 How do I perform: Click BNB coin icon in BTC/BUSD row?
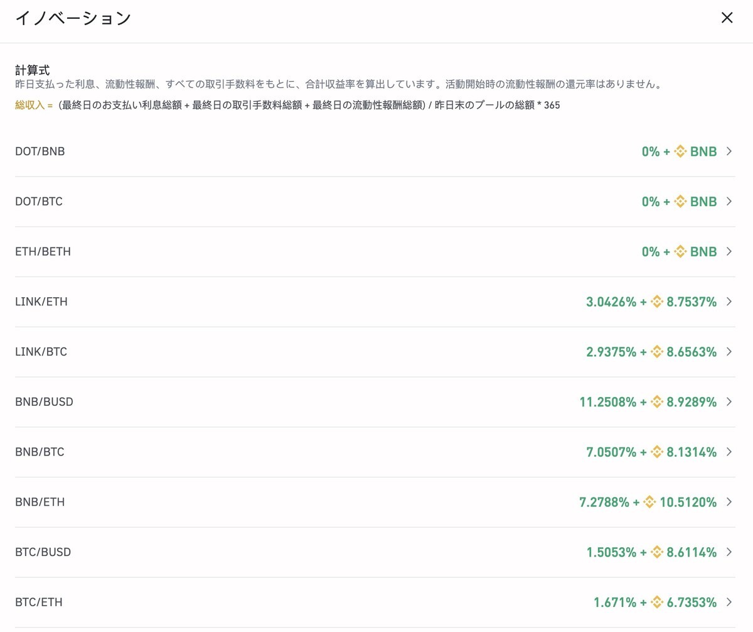point(657,552)
